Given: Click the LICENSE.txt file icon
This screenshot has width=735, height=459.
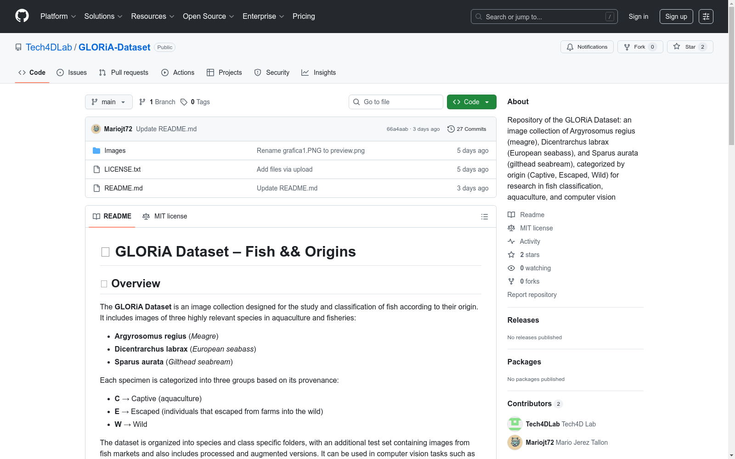Looking at the screenshot, I should coord(96,169).
